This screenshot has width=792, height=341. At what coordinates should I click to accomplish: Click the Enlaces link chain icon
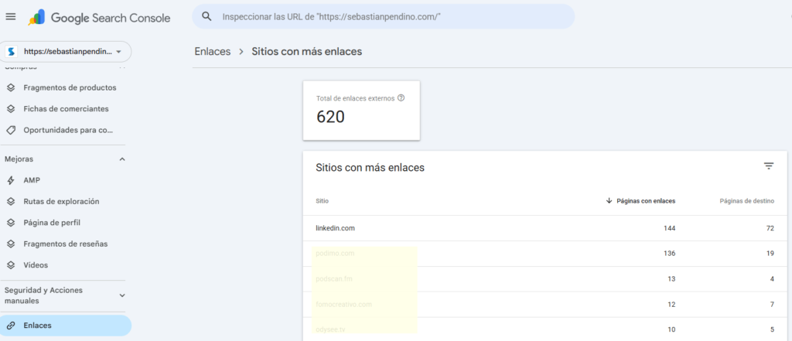11,326
